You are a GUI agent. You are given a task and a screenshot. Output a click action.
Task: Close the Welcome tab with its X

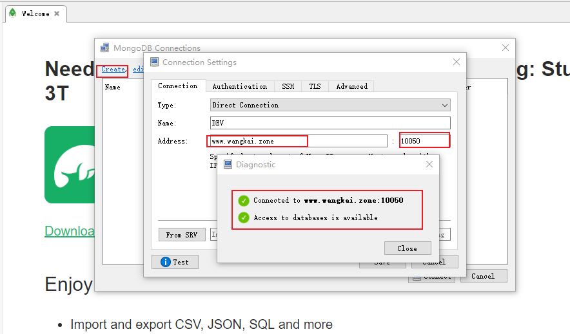pyautogui.click(x=57, y=14)
